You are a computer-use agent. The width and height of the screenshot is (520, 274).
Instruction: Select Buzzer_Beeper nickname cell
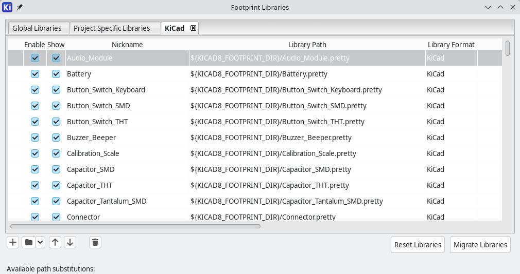[127, 137]
